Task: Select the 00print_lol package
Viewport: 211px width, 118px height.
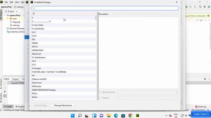Action: pyautogui.click(x=64, y=54)
